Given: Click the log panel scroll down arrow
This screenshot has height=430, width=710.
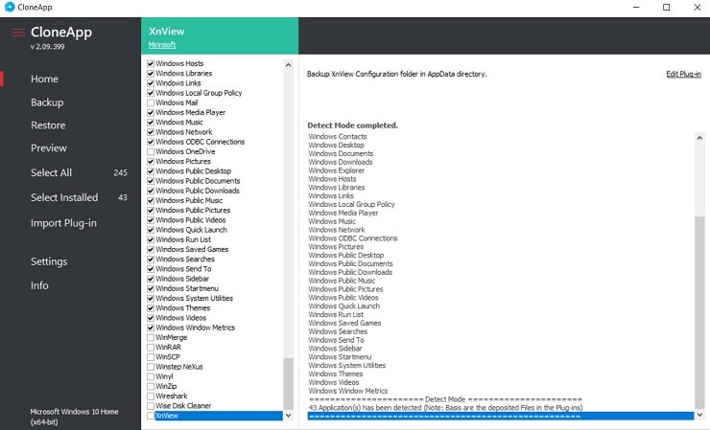Looking at the screenshot, I should pyautogui.click(x=699, y=415).
